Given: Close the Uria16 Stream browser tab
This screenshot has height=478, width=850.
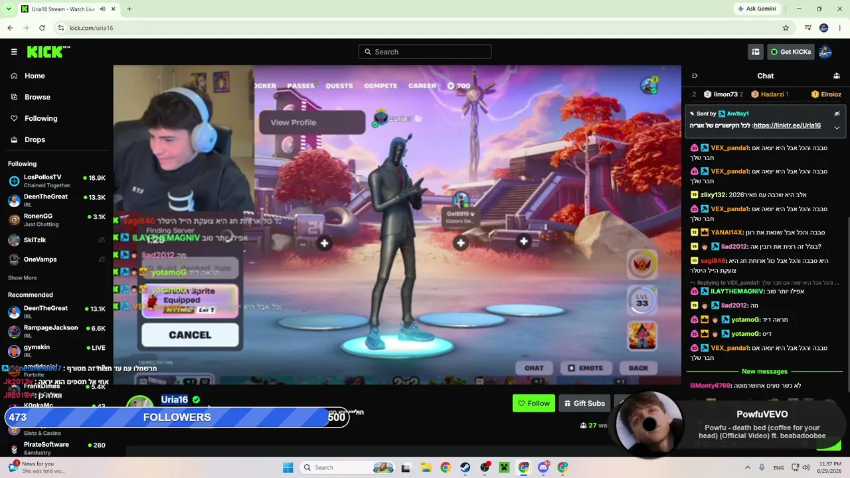Looking at the screenshot, I should (114, 9).
